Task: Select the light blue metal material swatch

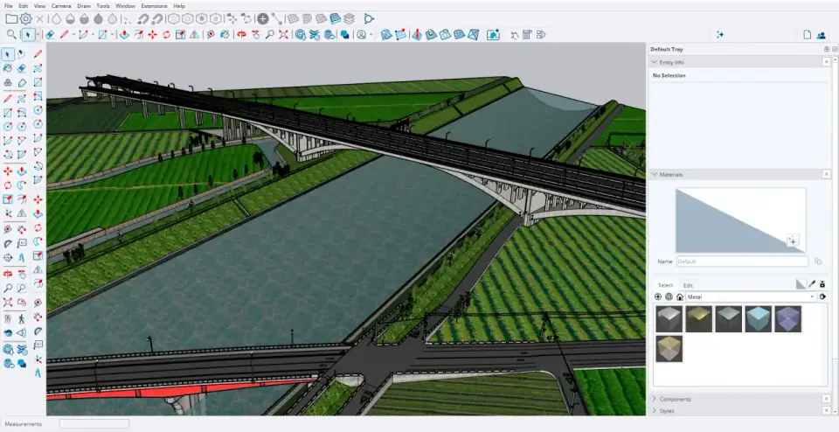Action: pos(759,319)
